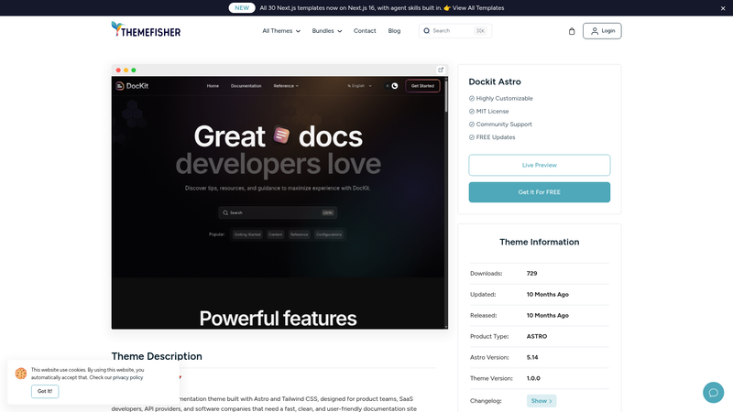This screenshot has height=412, width=733.
Task: Focus the header Search field
Action: pyautogui.click(x=455, y=31)
